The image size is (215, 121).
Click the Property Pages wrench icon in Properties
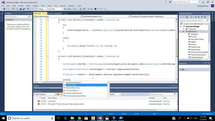pos(186,70)
